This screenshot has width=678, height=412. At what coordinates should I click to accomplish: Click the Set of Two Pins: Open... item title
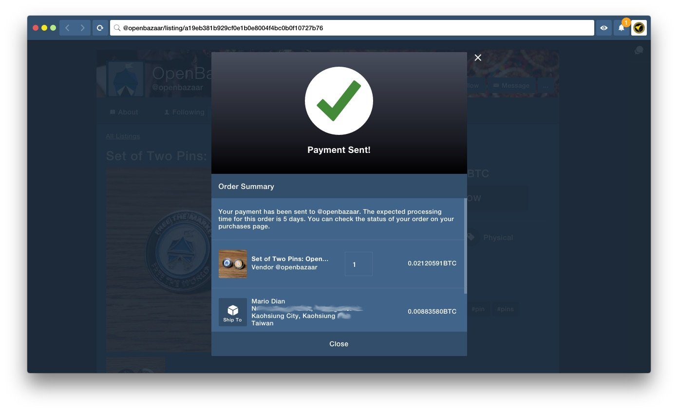point(290,259)
